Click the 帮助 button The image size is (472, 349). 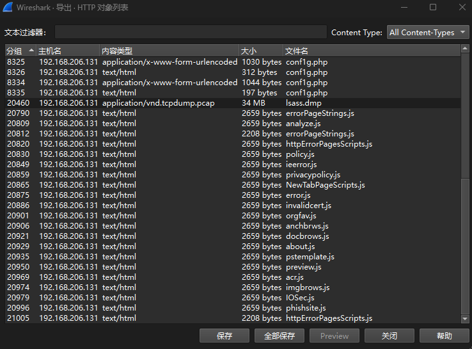coord(444,336)
